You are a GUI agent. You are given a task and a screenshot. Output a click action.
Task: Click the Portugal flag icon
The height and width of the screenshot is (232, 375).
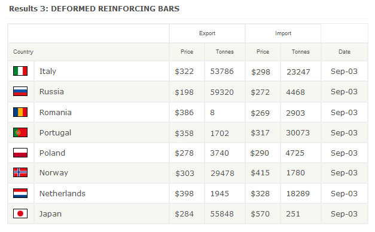[20, 132]
